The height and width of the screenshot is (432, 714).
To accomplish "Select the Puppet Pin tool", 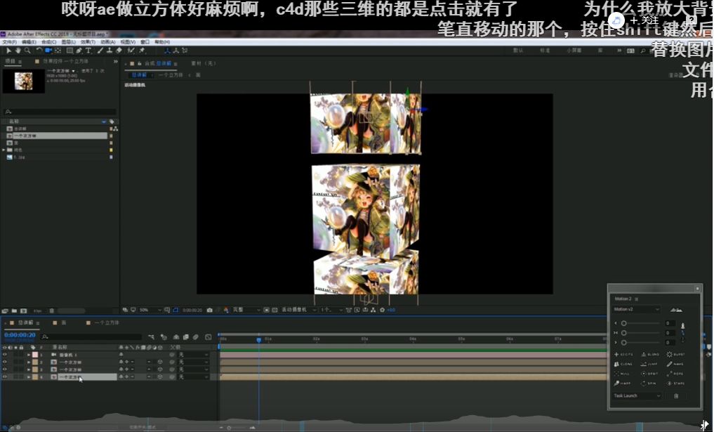I will click(x=142, y=51).
